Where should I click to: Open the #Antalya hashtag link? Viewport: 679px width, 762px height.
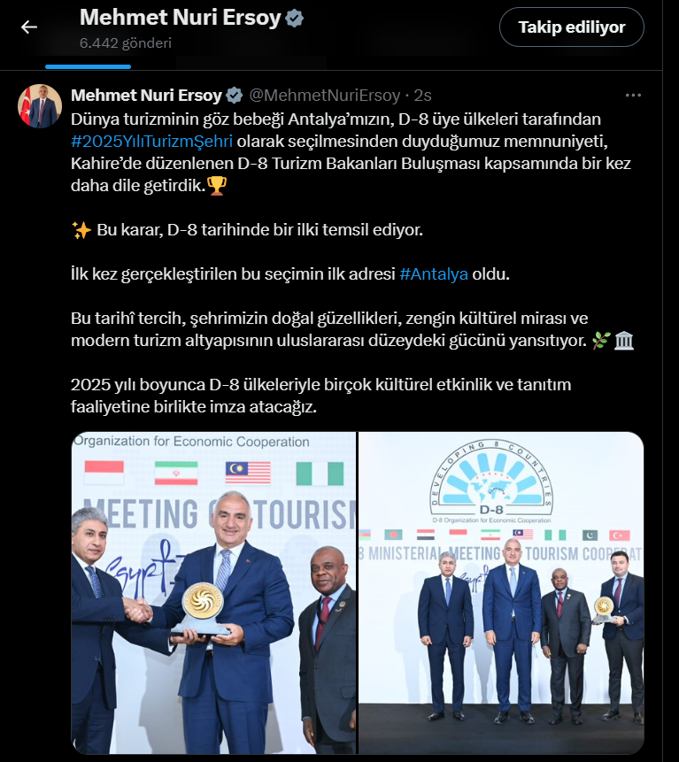coord(434,274)
